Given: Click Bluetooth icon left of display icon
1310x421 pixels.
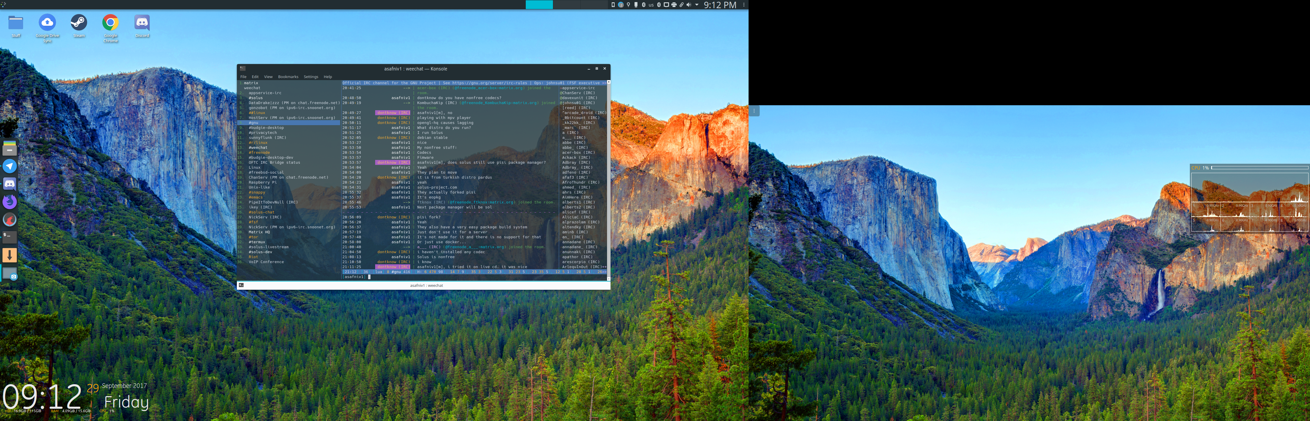Looking at the screenshot, I should coord(659,5).
